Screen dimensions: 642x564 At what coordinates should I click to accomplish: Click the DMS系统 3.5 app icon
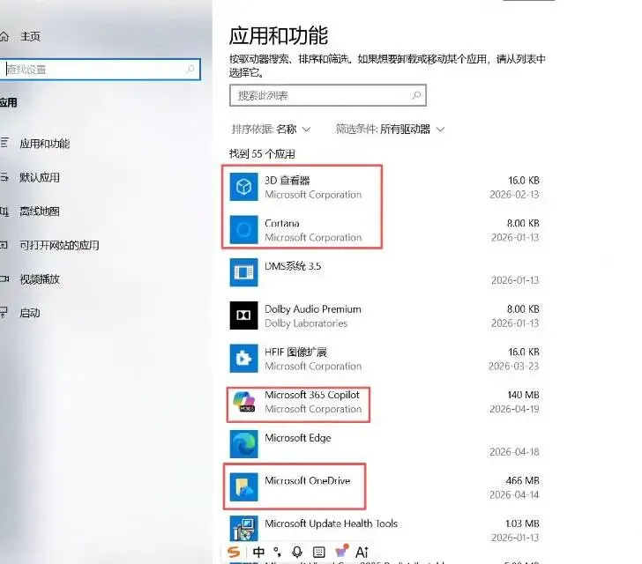point(243,272)
